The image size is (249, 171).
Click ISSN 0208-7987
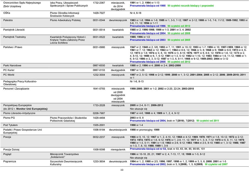pos(99,113)
